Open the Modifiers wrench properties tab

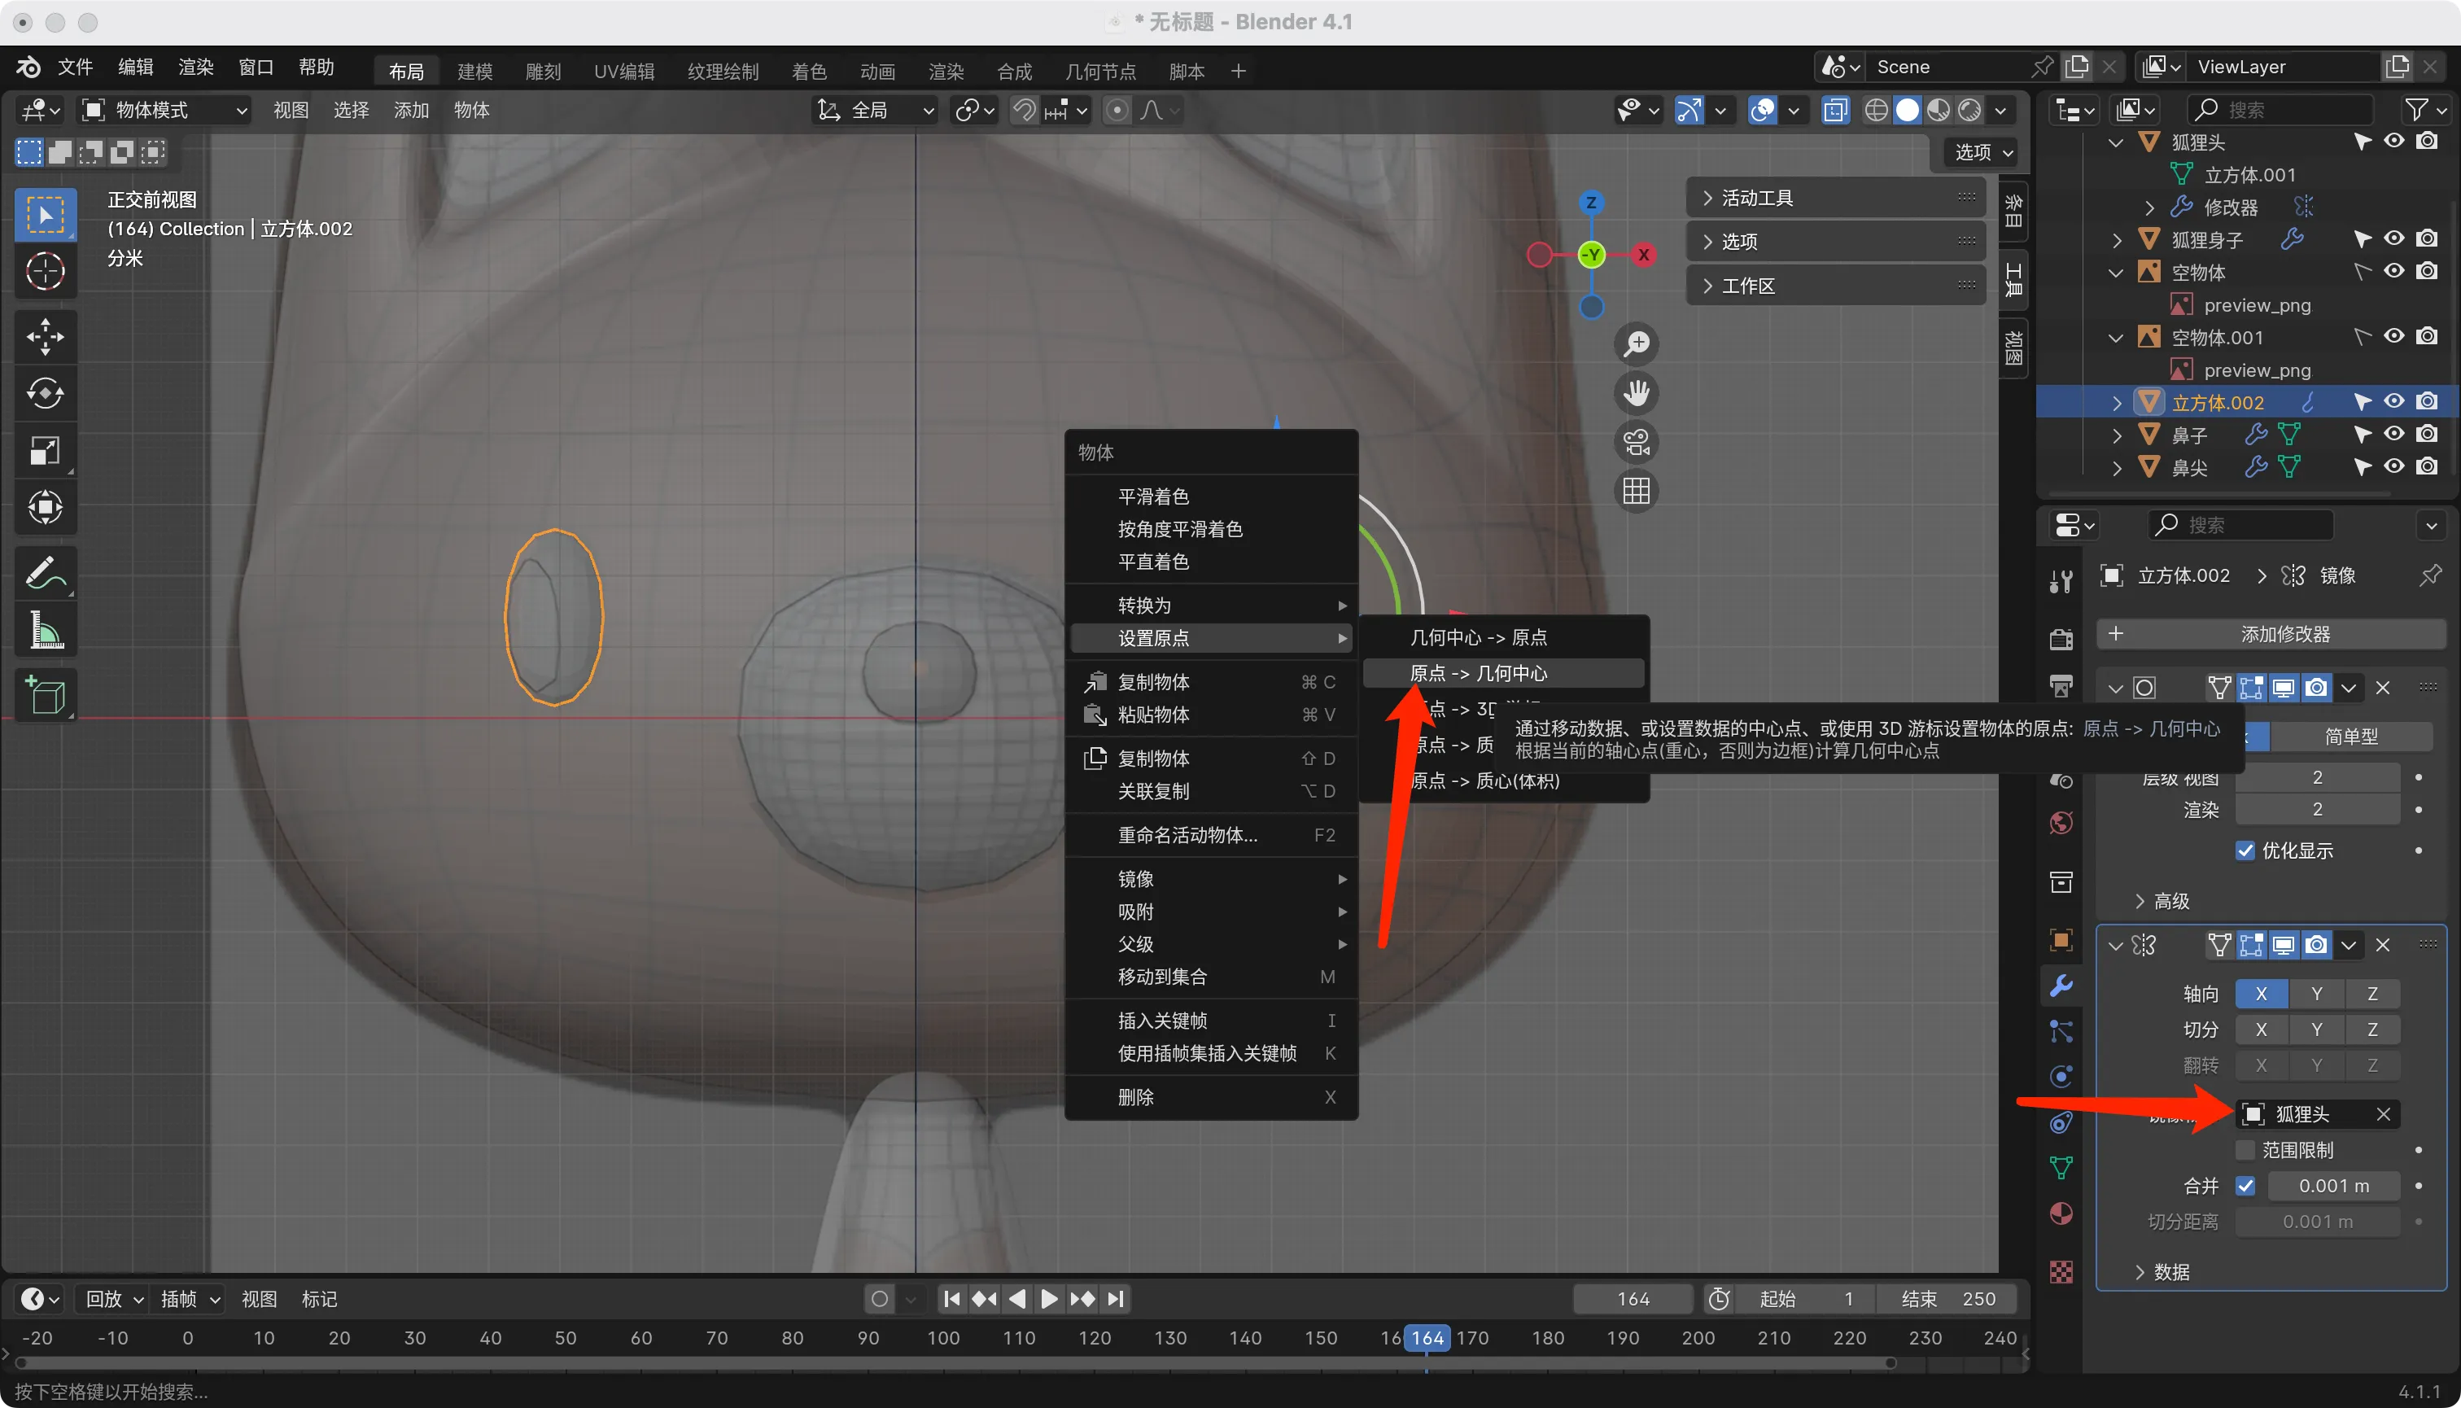click(2061, 986)
